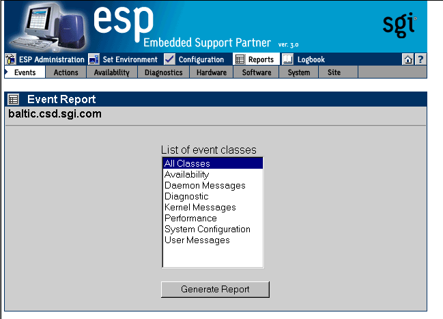Select Daemon Messages event class

click(213, 186)
